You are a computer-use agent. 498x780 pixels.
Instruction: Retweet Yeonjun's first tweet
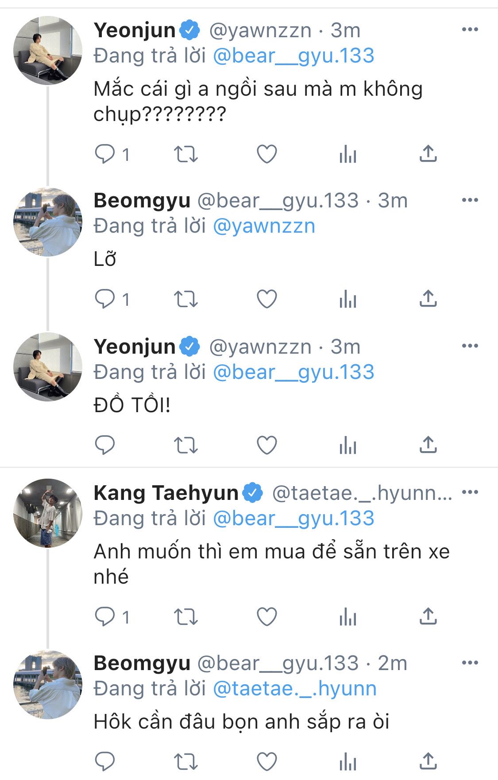185,155
